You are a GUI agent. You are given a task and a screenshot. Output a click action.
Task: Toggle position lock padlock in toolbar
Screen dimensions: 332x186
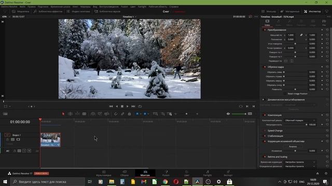[129, 114]
